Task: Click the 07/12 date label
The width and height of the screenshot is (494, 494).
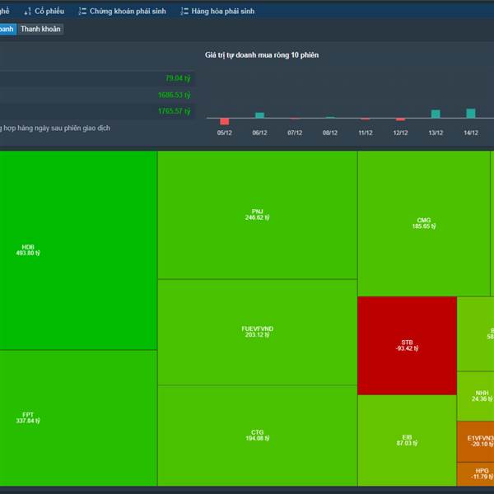Action: 295,133
